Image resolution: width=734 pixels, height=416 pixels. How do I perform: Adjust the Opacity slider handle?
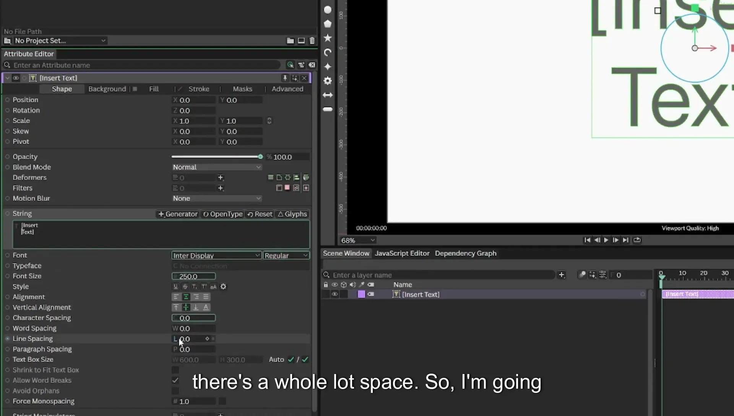coord(260,157)
